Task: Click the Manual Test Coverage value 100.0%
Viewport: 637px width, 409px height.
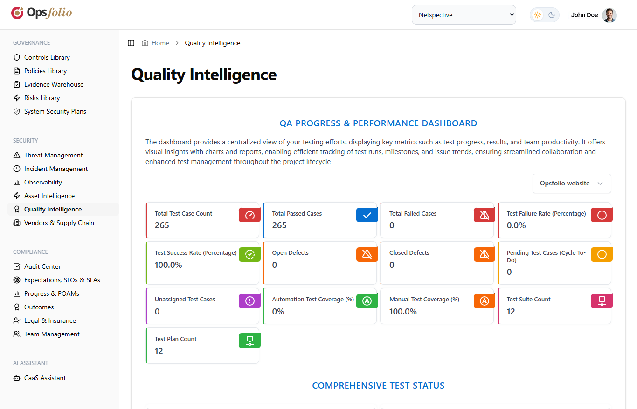Action: pos(403,312)
